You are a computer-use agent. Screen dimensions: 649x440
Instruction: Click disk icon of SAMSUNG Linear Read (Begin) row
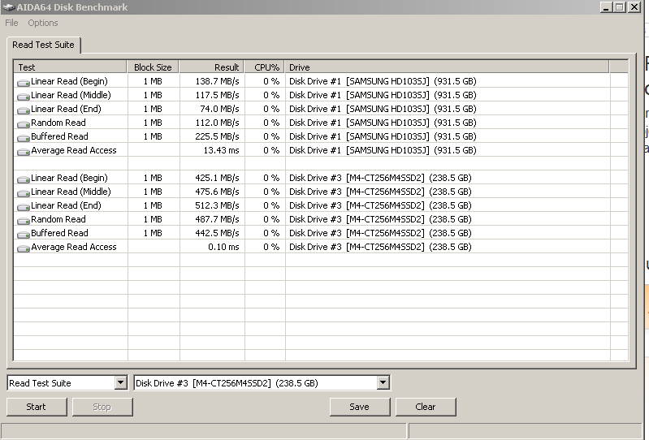coord(24,83)
